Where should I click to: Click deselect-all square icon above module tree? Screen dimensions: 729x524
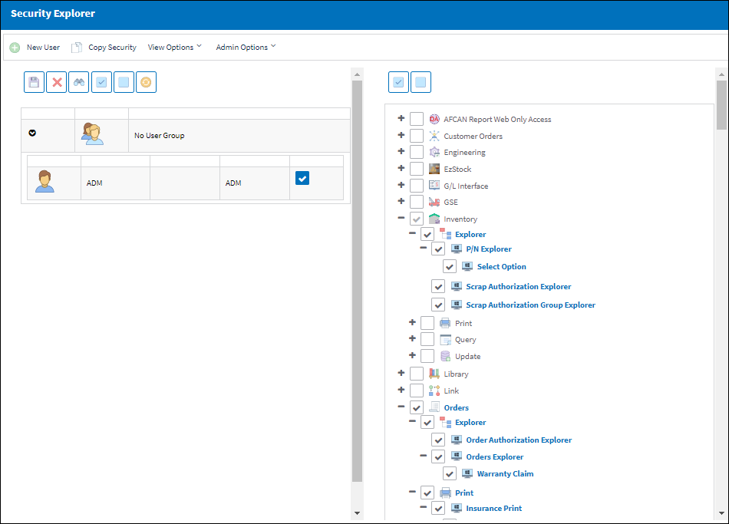421,82
